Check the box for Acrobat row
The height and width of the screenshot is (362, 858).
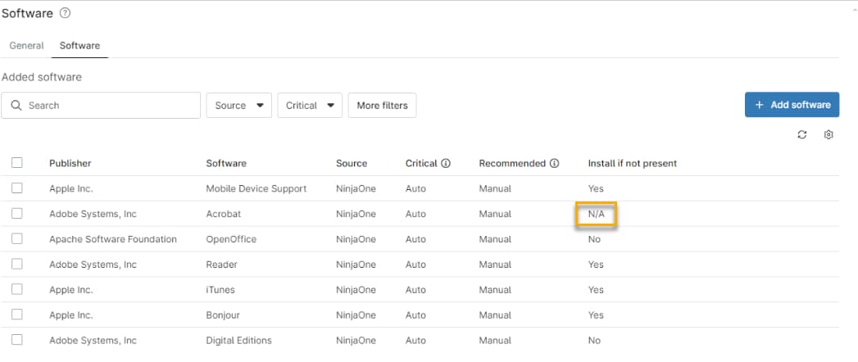point(17,214)
